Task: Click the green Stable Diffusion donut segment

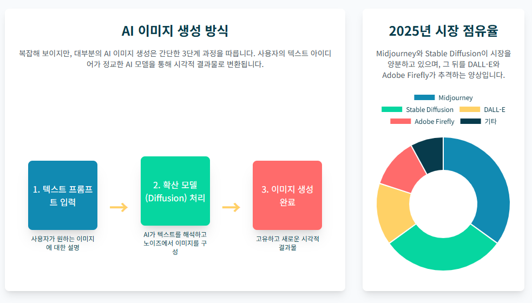Action: tap(443, 252)
